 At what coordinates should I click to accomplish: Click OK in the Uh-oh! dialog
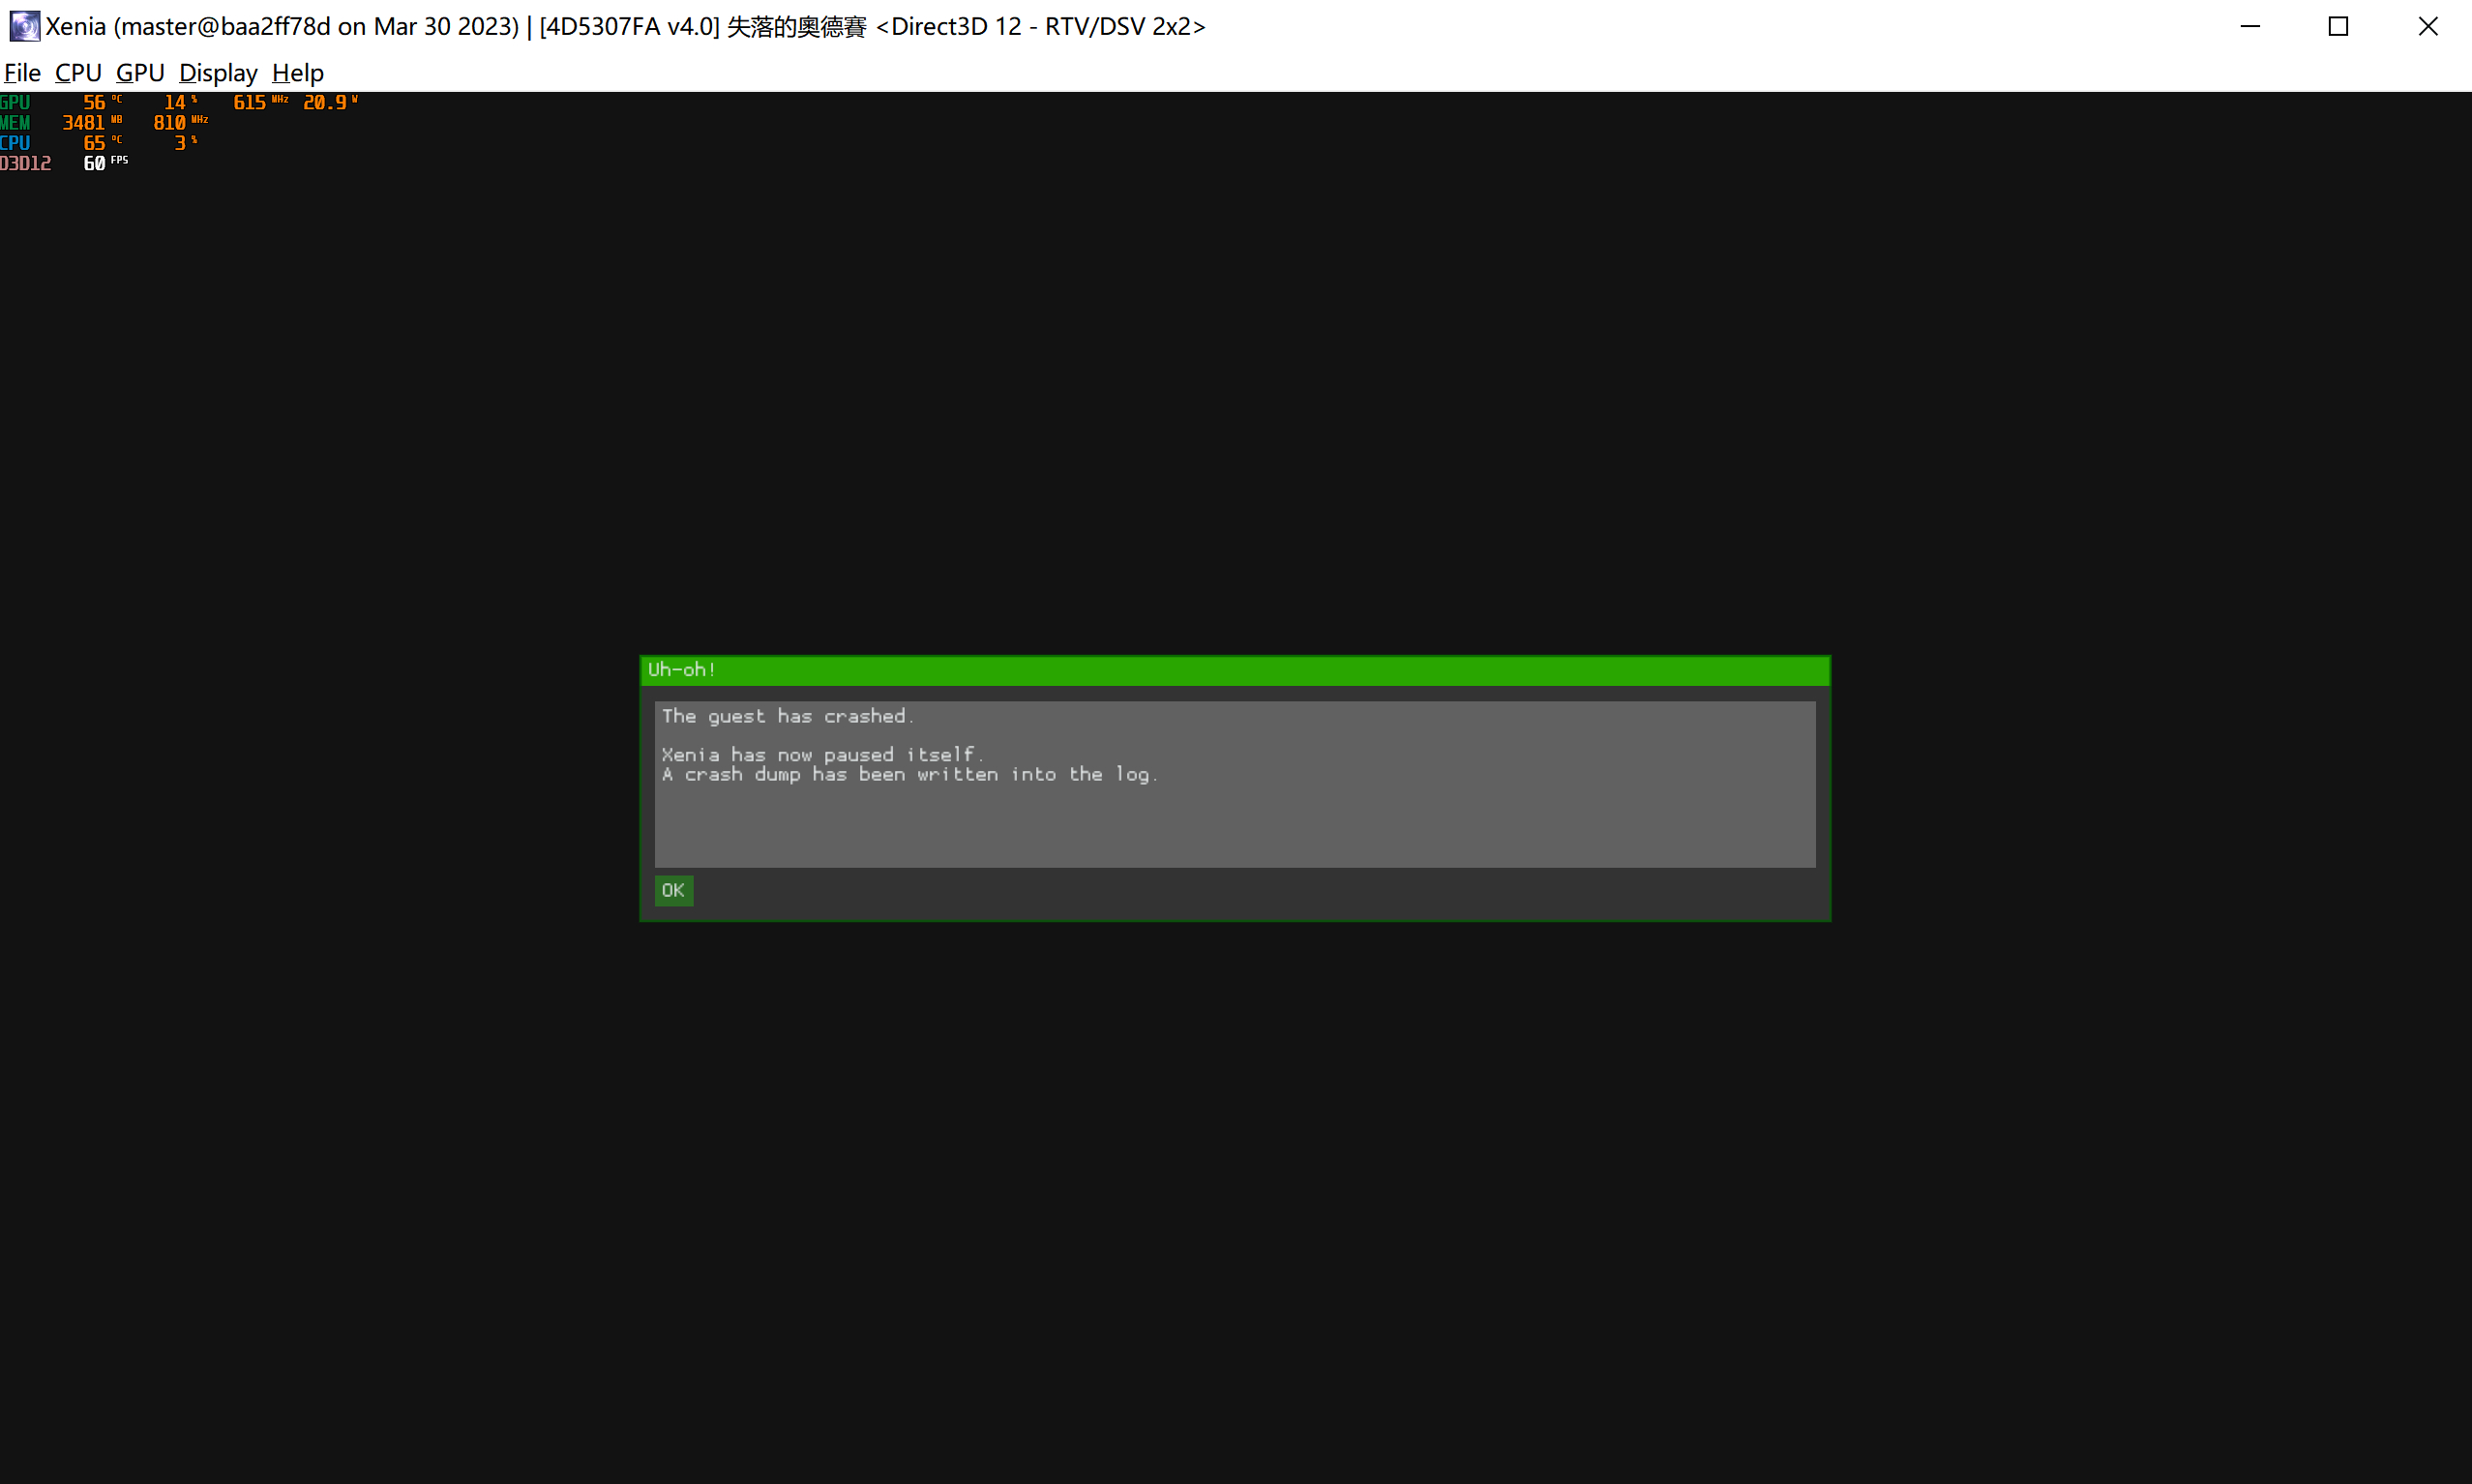[673, 891]
